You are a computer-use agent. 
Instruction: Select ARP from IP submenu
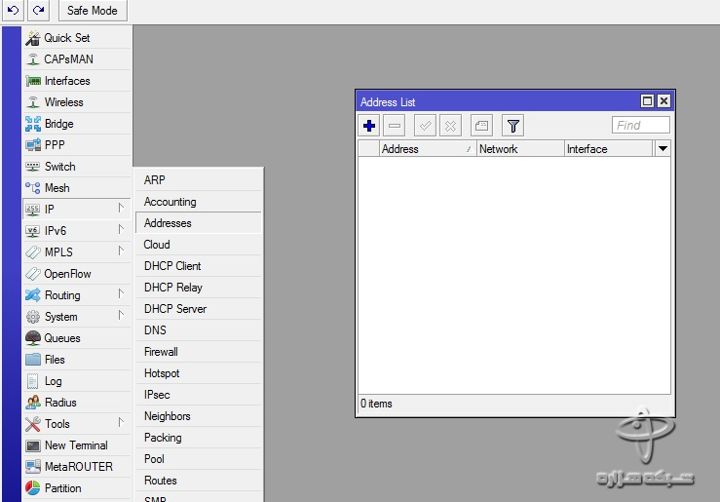tap(199, 180)
